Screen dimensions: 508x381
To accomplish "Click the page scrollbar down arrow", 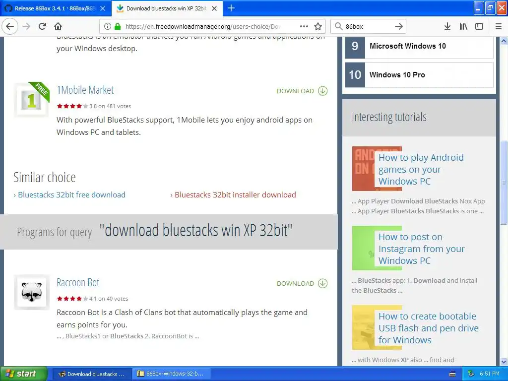I will pos(504,362).
